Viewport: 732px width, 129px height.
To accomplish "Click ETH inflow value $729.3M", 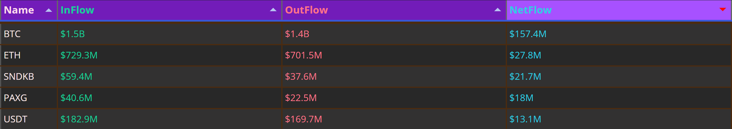I will point(79,55).
